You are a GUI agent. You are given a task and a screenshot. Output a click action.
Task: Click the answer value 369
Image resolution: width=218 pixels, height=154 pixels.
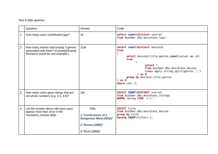click(83, 93)
